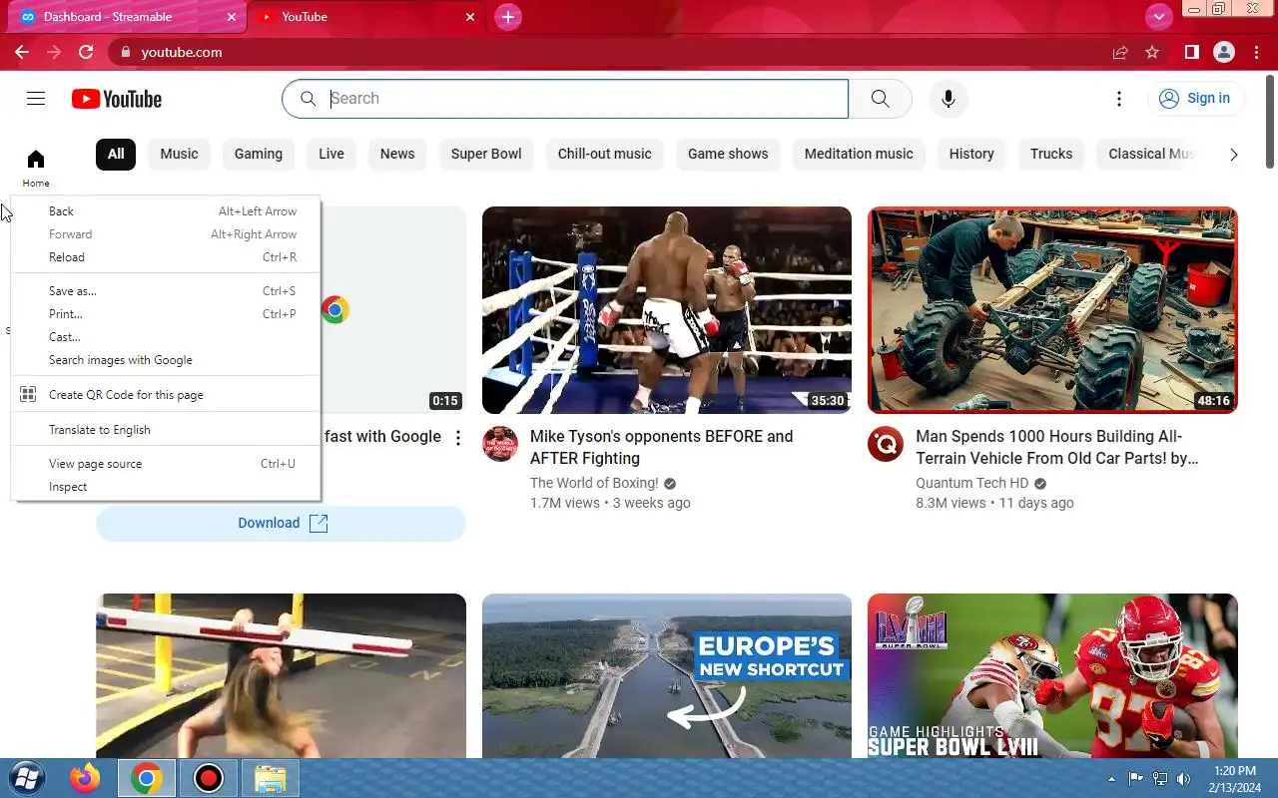Screen dimensions: 1278x798
Task: Click the browser forward arrow
Action: (54, 52)
